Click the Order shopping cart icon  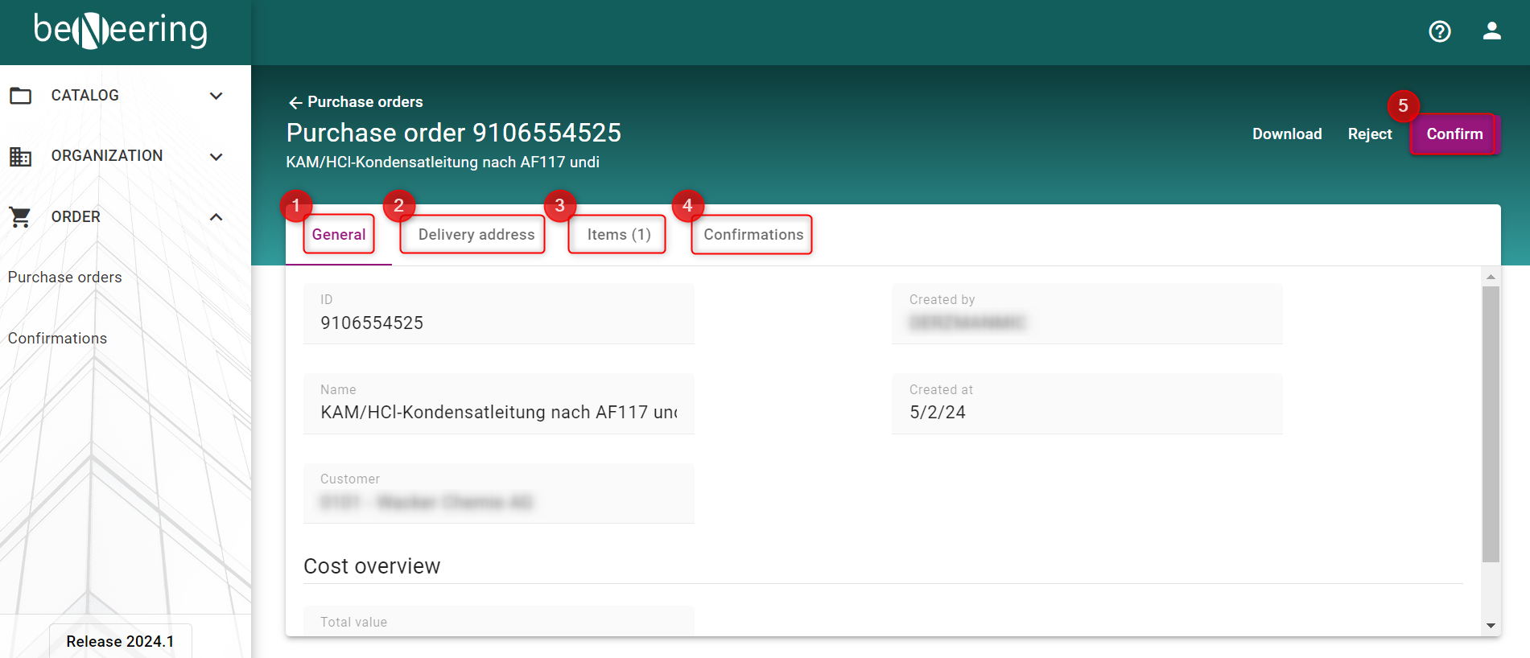point(20,217)
